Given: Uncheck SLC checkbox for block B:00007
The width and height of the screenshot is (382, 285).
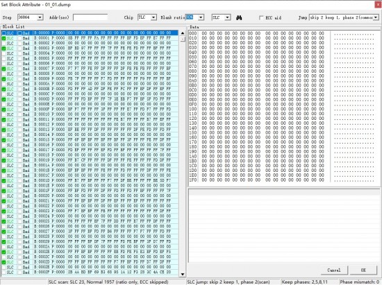Looking at the screenshot, I should click(4, 69).
